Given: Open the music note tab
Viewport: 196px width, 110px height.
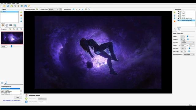Looking at the screenshot, I should (6, 82).
